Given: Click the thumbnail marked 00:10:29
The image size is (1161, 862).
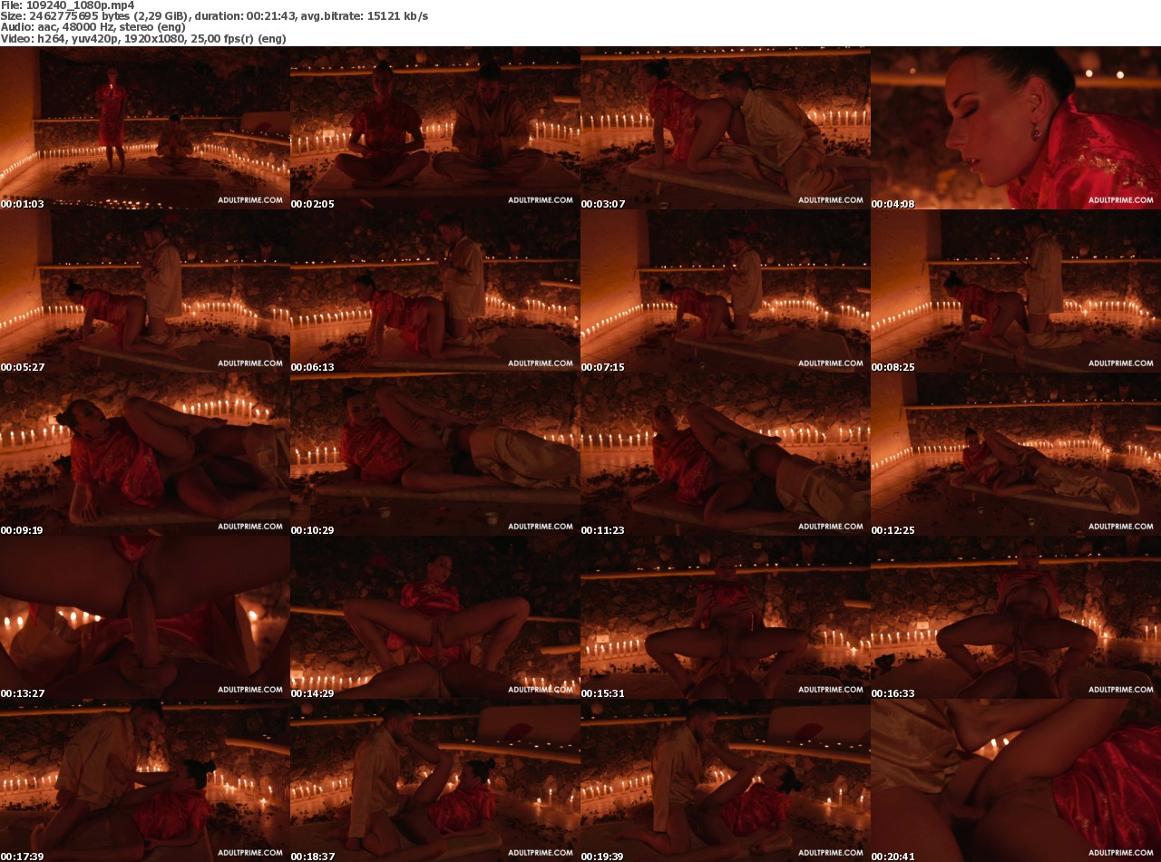Looking at the screenshot, I should (435, 453).
